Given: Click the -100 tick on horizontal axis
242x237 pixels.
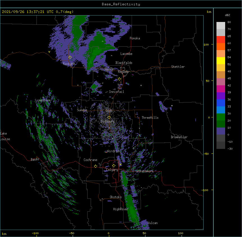Looking at the screenshot, I should (35, 233).
